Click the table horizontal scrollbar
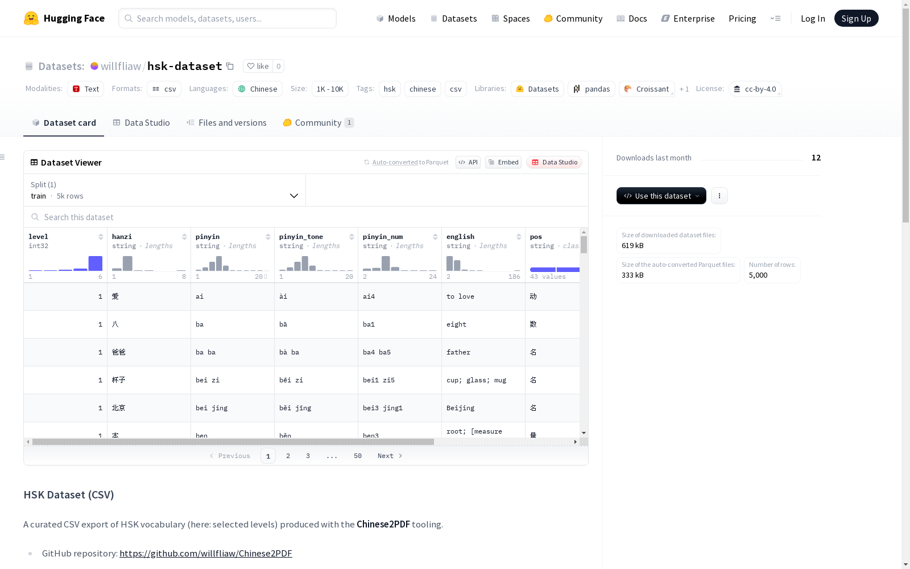 tap(233, 442)
